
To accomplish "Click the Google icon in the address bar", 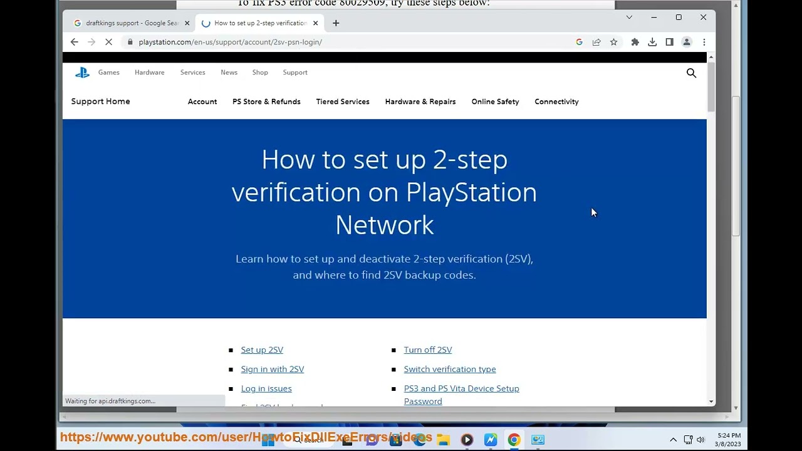I will click(579, 42).
